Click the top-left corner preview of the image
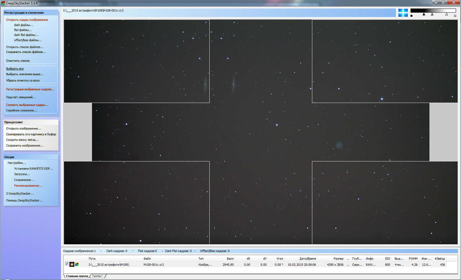Screen dimensions: 461x280 point(136,61)
